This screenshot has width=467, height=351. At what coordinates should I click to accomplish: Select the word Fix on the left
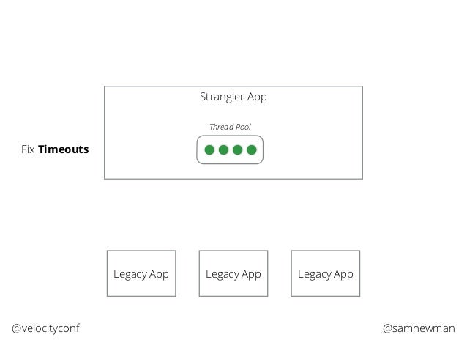[28, 149]
